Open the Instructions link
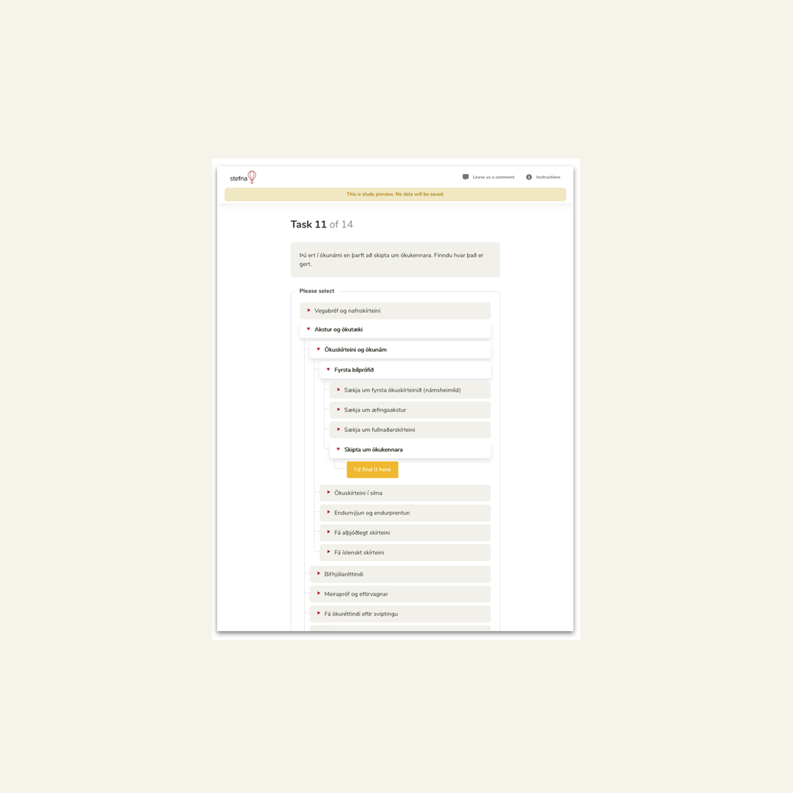The height and width of the screenshot is (793, 793). click(x=548, y=177)
